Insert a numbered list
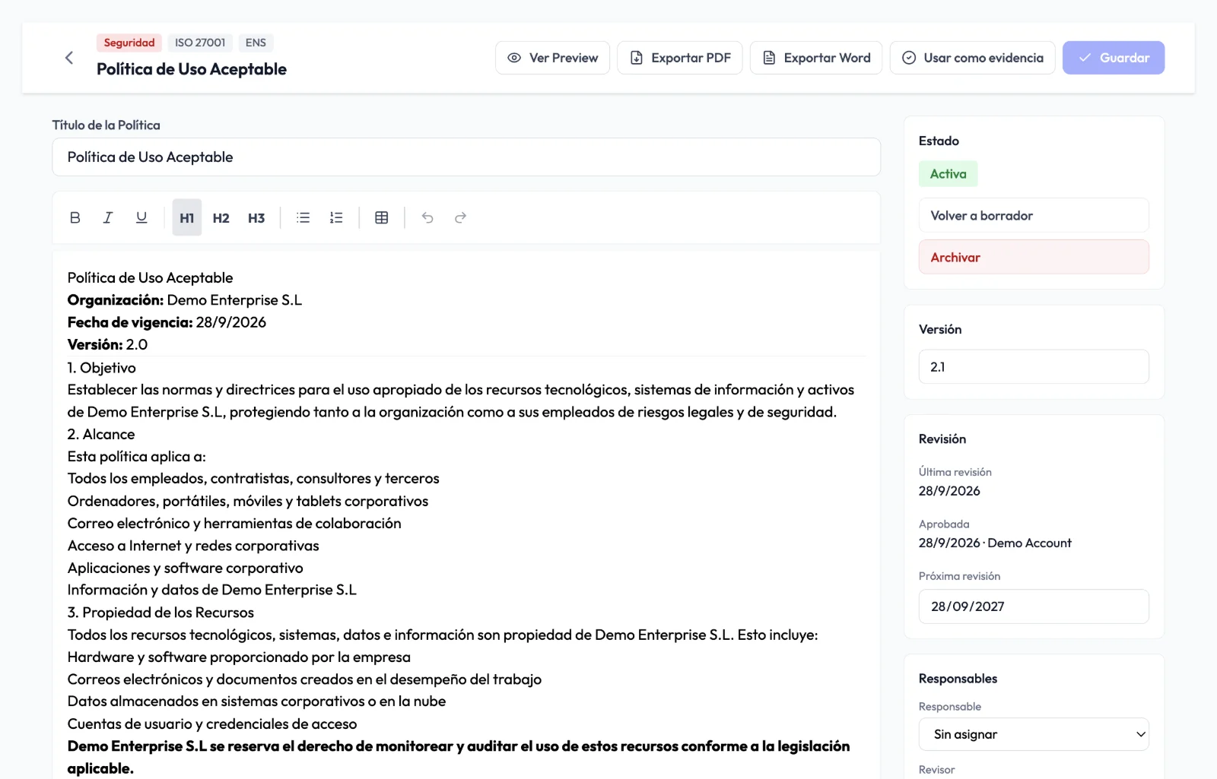Image resolution: width=1217 pixels, height=779 pixels. coord(336,217)
